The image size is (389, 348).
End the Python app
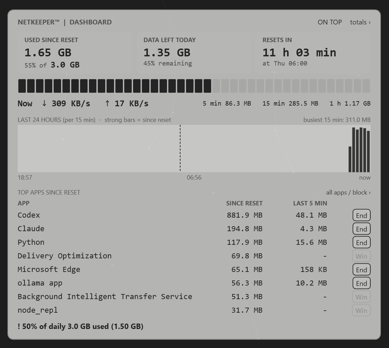click(362, 242)
